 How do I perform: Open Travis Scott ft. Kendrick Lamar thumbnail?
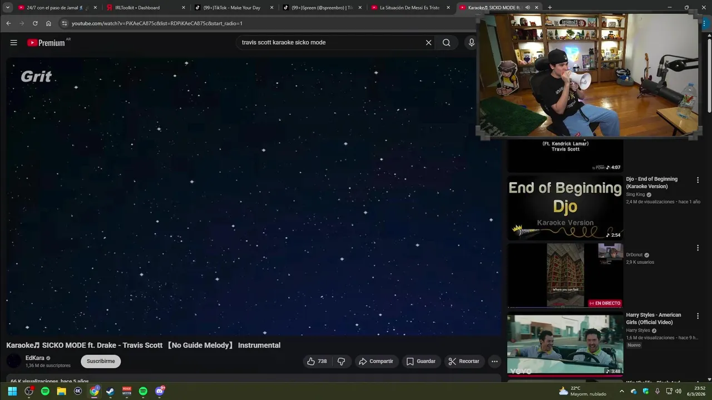click(565, 155)
